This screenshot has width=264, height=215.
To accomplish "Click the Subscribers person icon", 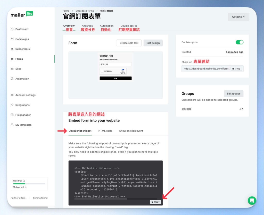I will point(12,49).
